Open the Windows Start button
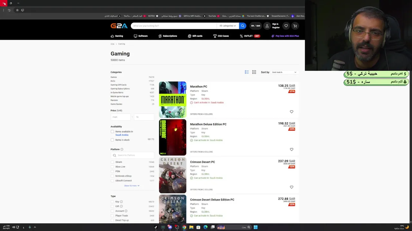412x231 pixels. (256, 227)
